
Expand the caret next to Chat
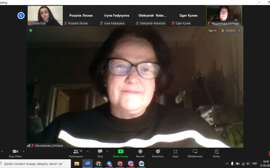tap(107, 152)
